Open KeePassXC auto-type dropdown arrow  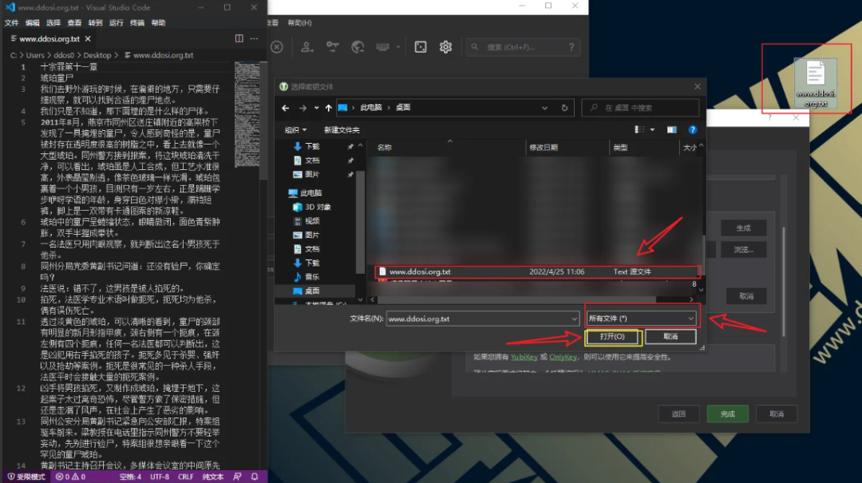(398, 47)
